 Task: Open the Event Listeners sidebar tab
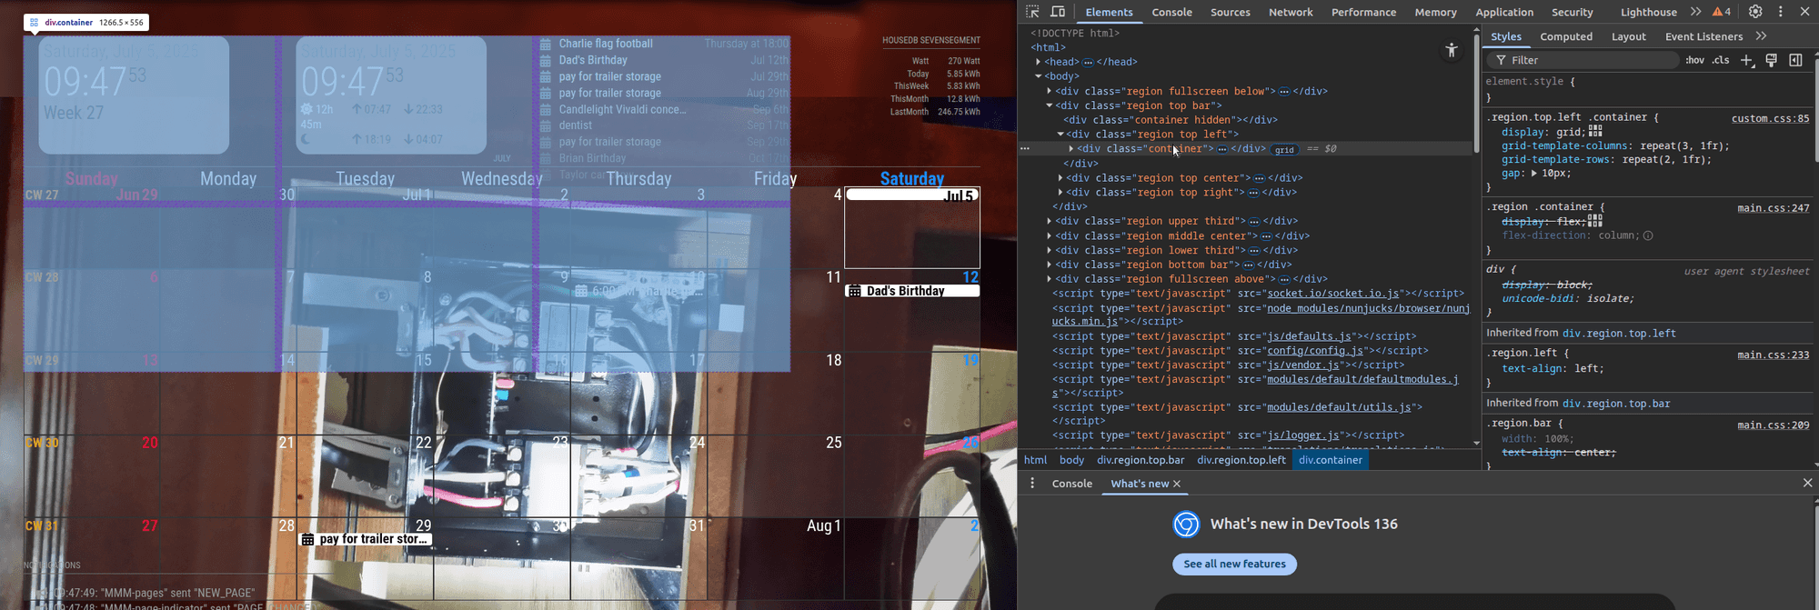1703,36
